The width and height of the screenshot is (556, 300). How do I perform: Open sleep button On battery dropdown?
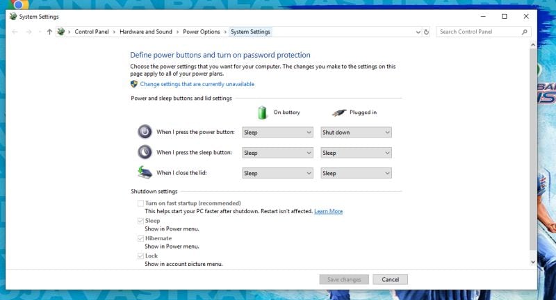pos(277,153)
